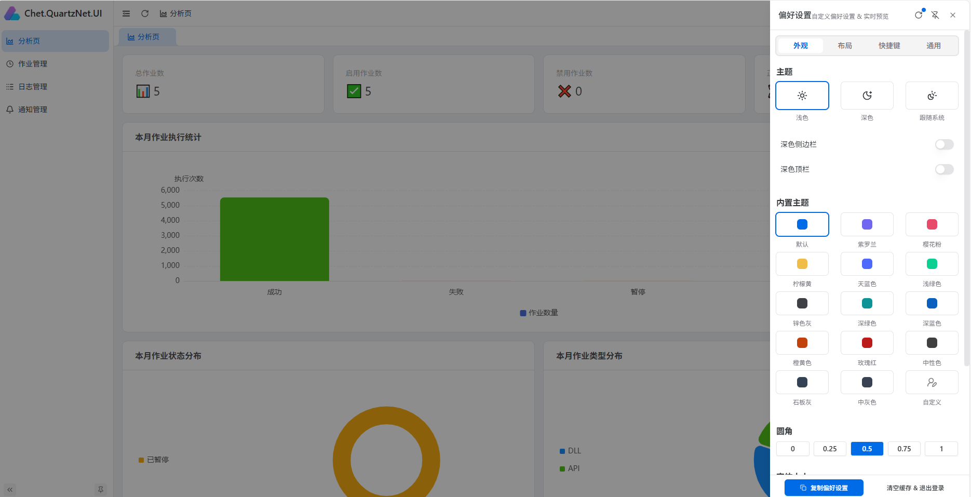Viewport: 971px width, 497px height.
Task: Click the API legend item
Action: coord(570,468)
